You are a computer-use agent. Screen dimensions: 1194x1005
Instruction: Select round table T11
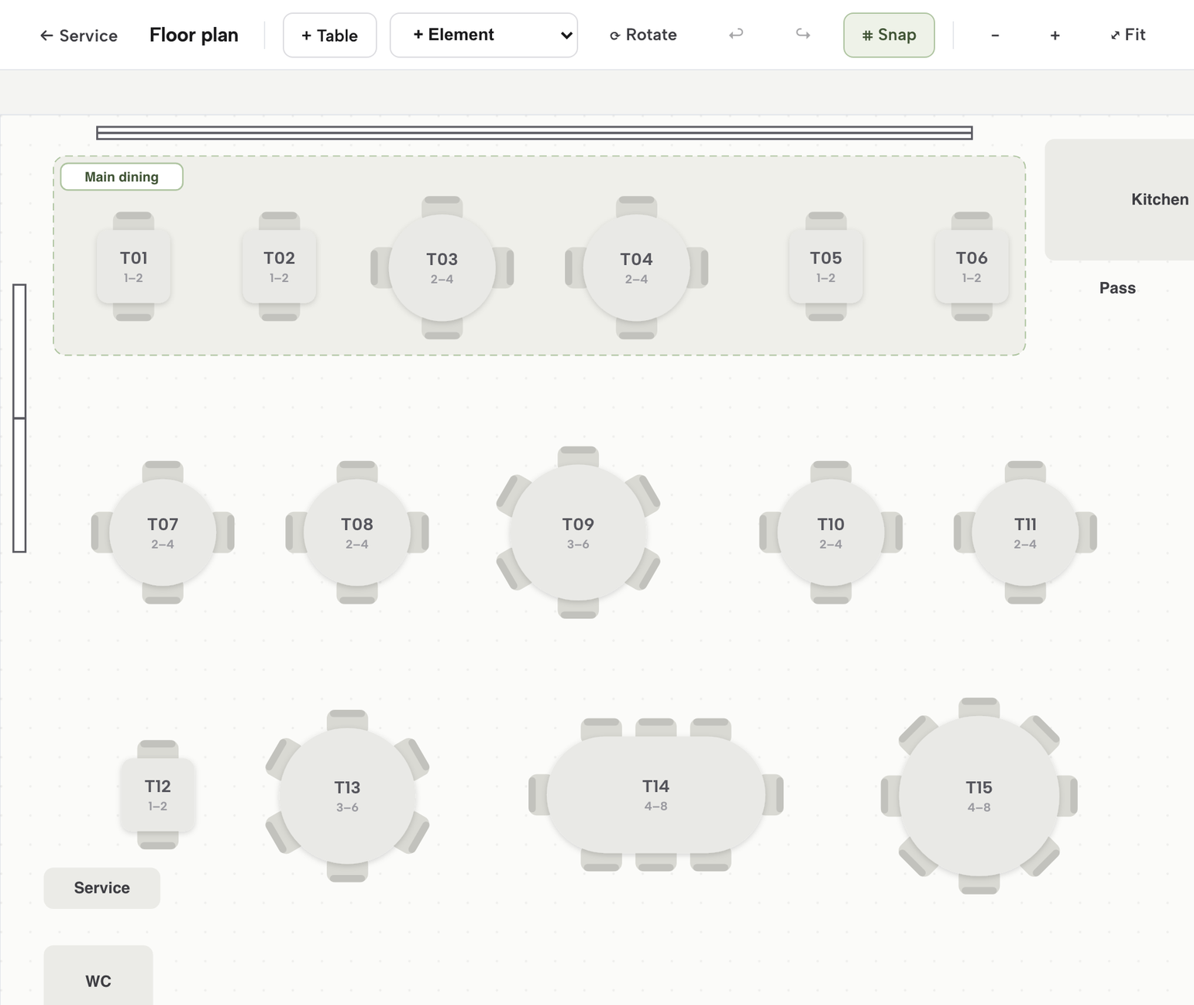[x=1025, y=532]
